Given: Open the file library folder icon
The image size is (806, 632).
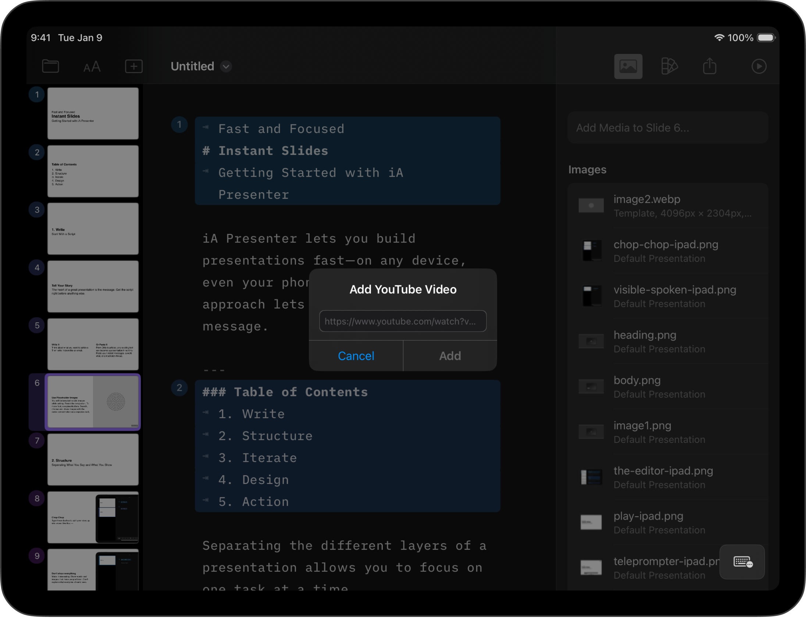Looking at the screenshot, I should [50, 66].
